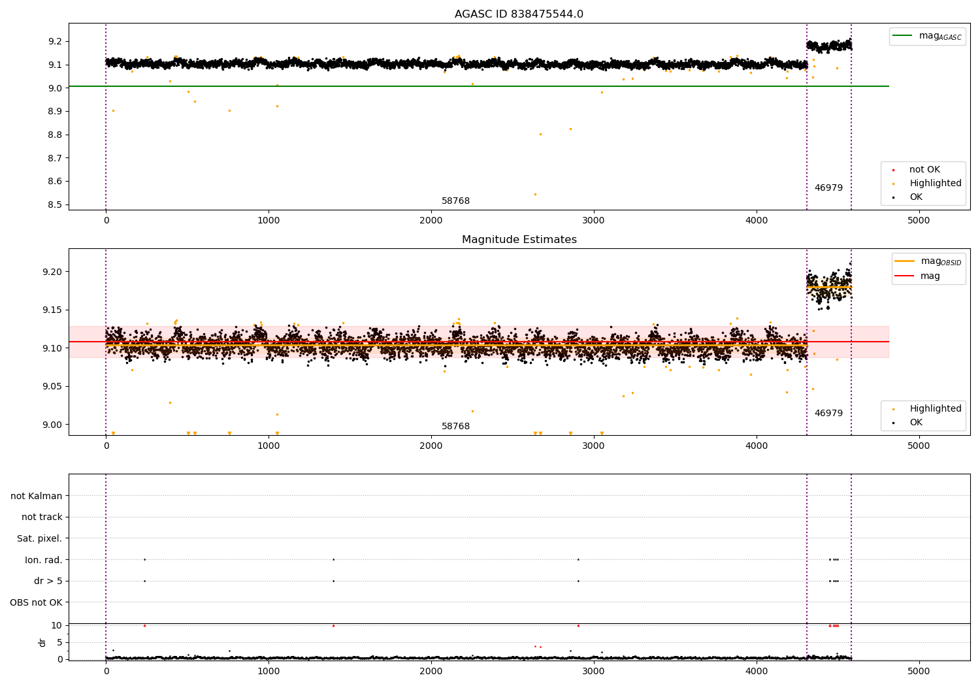Click "Highlighted" in the Magnitude Estimates legend
980x686 pixels.
[936, 409]
